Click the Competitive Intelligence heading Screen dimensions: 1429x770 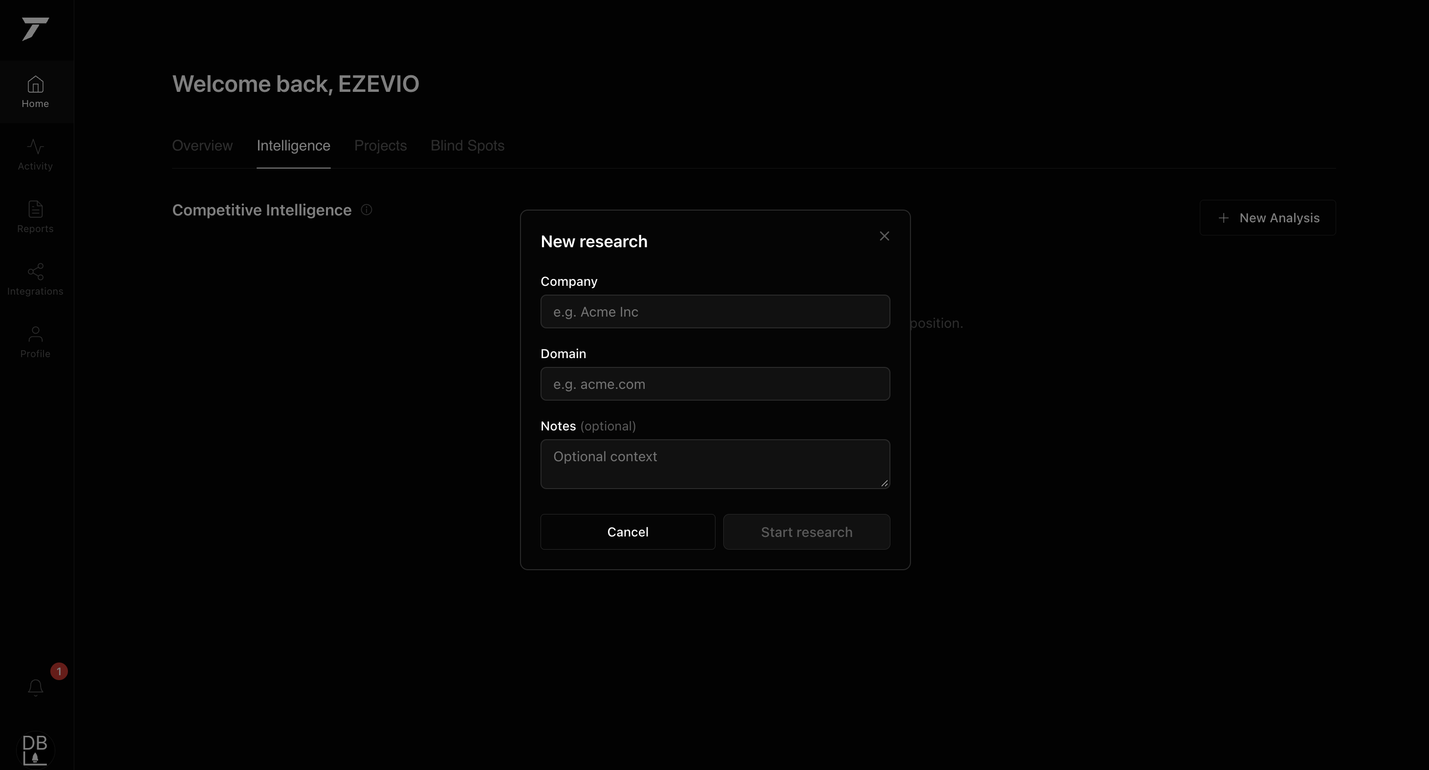[262, 210]
